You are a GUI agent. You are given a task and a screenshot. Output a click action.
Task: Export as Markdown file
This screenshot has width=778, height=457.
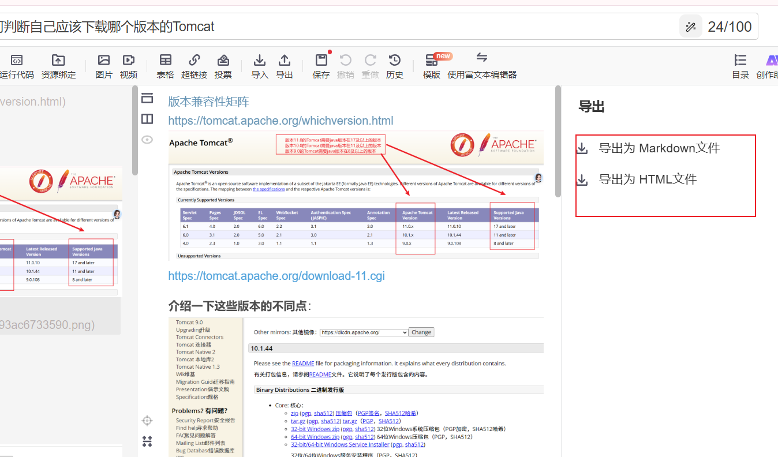[x=660, y=148]
